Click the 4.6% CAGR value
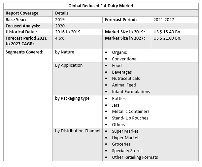202x167 pixels. [60, 38]
